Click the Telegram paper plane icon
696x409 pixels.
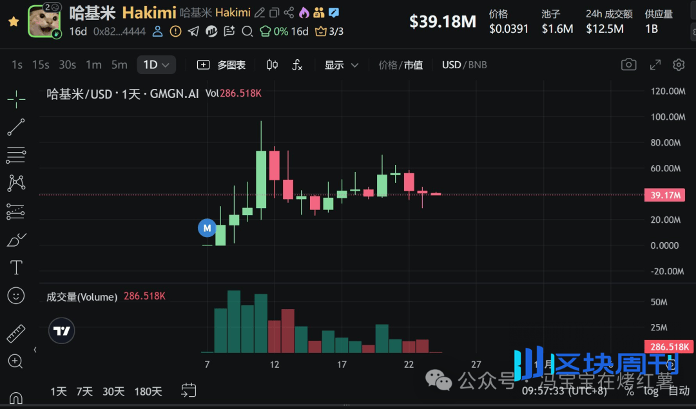click(193, 31)
